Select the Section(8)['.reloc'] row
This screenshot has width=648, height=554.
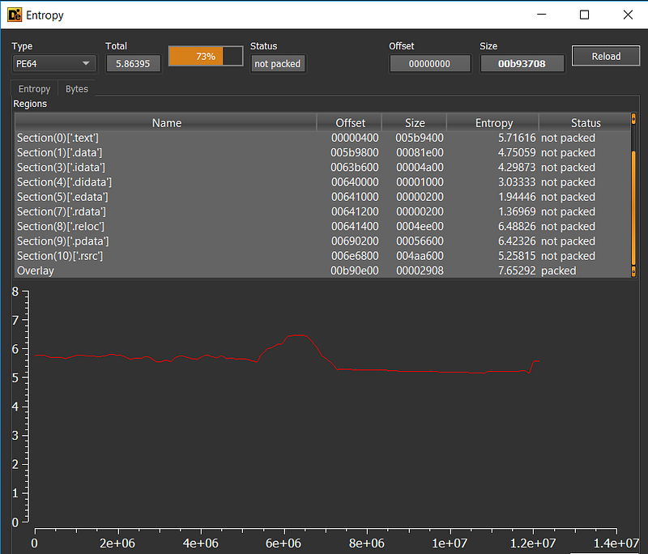coord(322,227)
